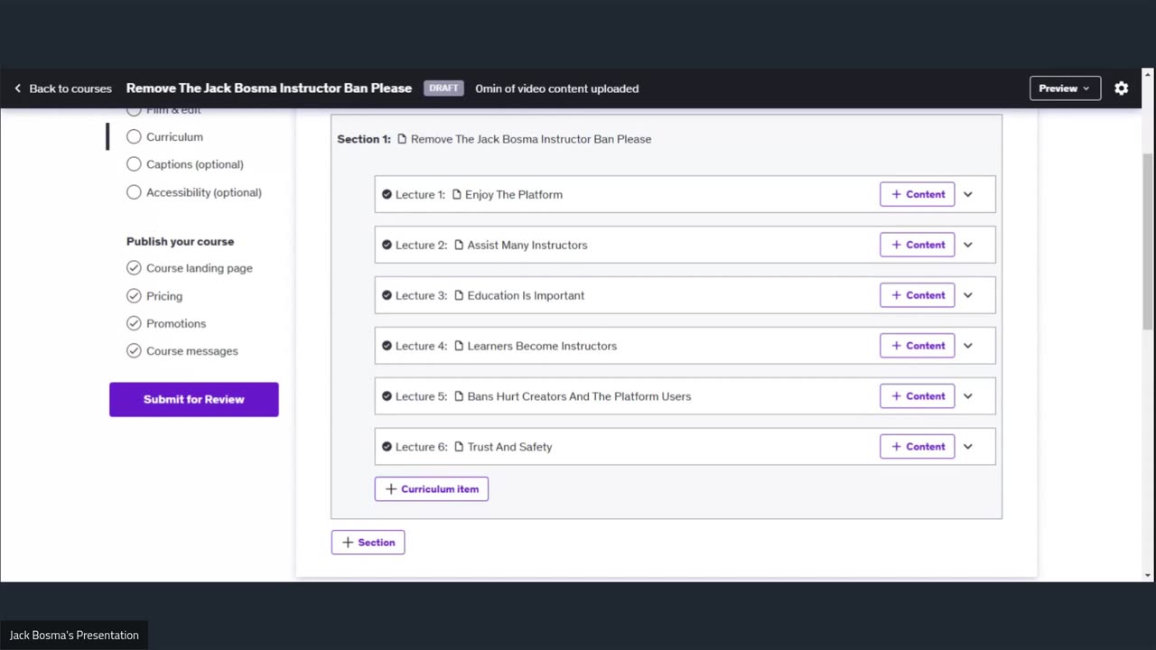Select lecture title Trust And Safety

(x=509, y=447)
